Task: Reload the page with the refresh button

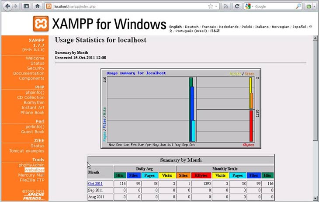Action: (x=237, y=6)
